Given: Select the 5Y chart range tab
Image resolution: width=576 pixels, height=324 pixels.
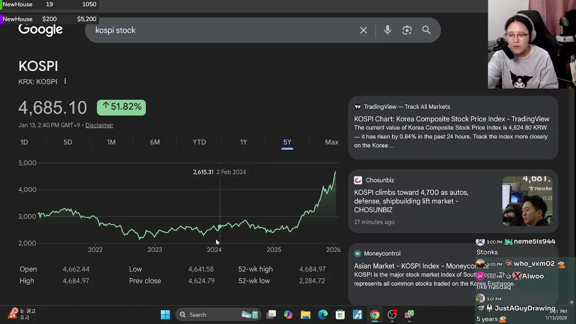Looking at the screenshot, I should (287, 142).
